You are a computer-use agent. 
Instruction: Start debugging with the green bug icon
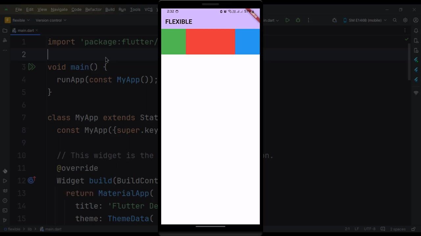click(298, 20)
